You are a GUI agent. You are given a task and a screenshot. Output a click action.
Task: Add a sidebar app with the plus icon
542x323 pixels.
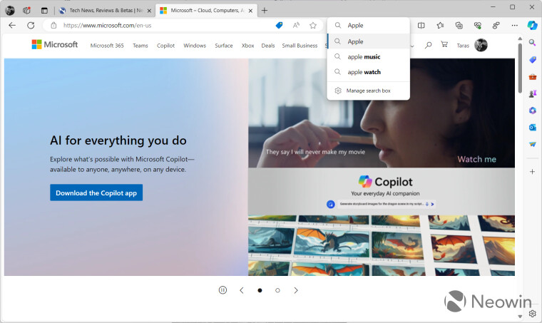pos(532,171)
